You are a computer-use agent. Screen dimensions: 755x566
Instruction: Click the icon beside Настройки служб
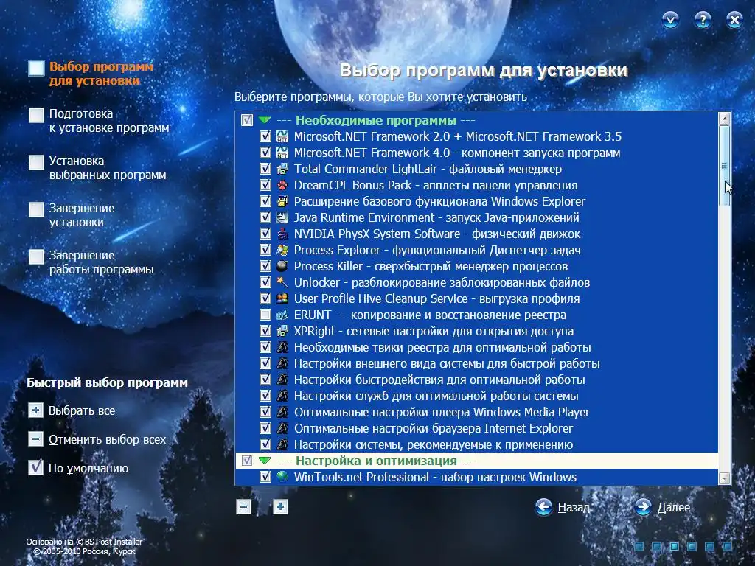[282, 396]
